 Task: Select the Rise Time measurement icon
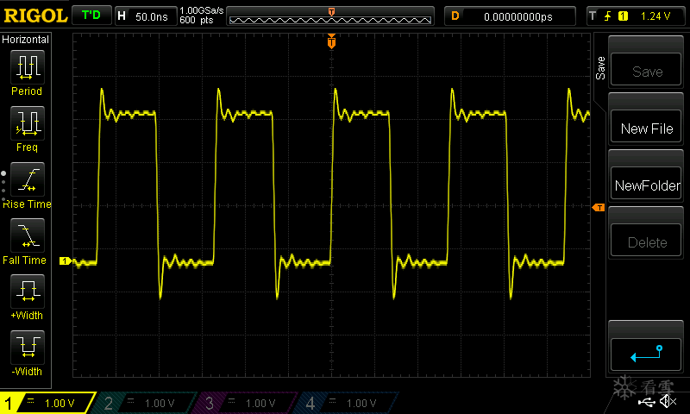pos(28,179)
